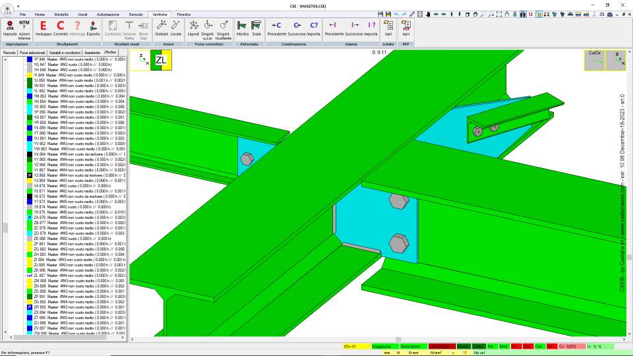The height and width of the screenshot is (356, 633).
Task: Switch to Variabili e condizioni panel tab
Action: [65, 53]
